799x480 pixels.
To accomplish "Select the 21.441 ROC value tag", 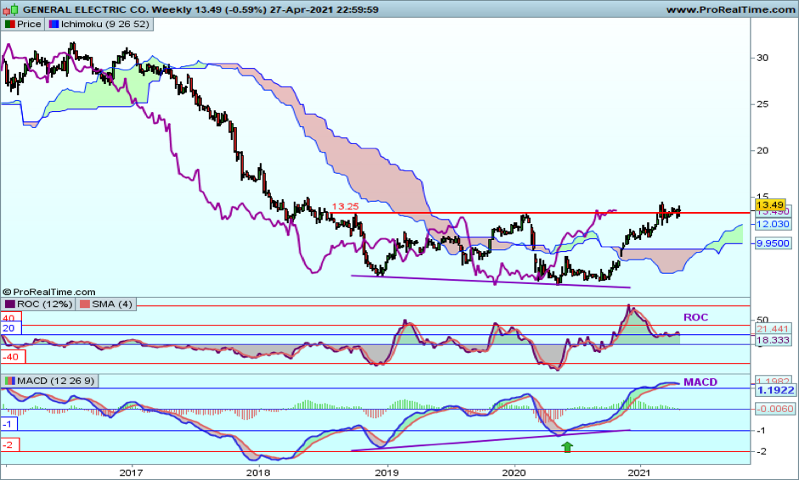I will 773,329.
